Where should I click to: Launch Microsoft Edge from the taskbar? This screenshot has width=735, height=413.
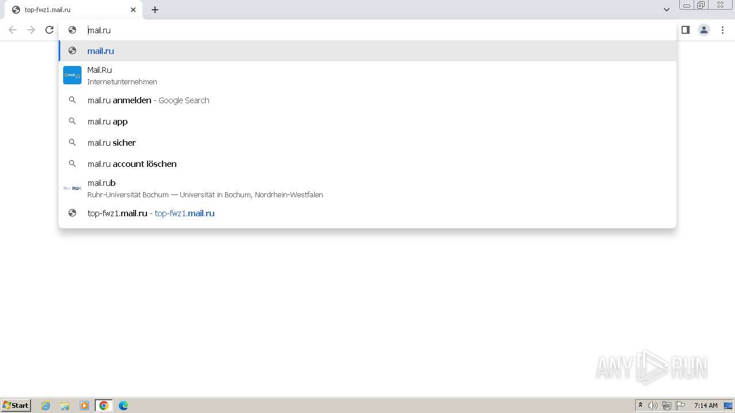123,406
